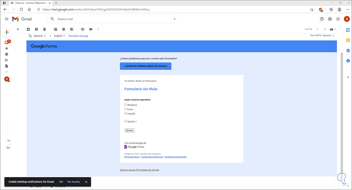Click the search magnifier icon
This screenshot has width=352, height=190.
[x=52, y=19]
